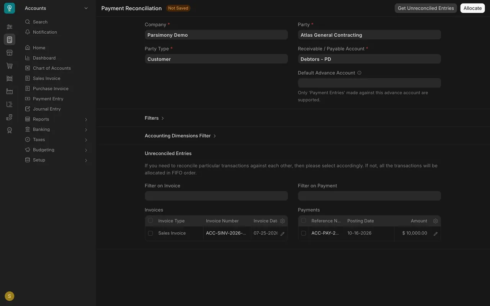This screenshot has height=306, width=490.
Task: Open user avatar S at bottom left
Action: [10, 296]
